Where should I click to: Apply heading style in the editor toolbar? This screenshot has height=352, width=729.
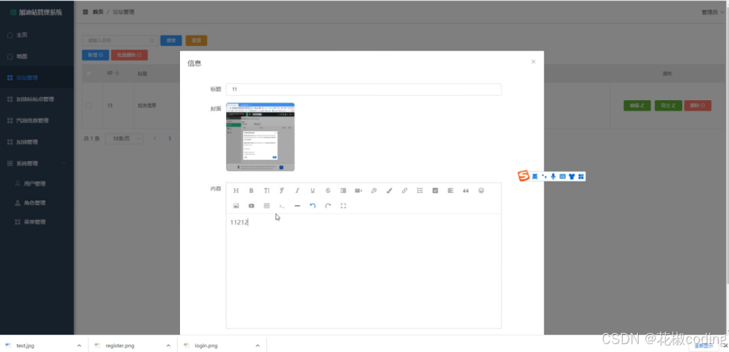(x=236, y=191)
